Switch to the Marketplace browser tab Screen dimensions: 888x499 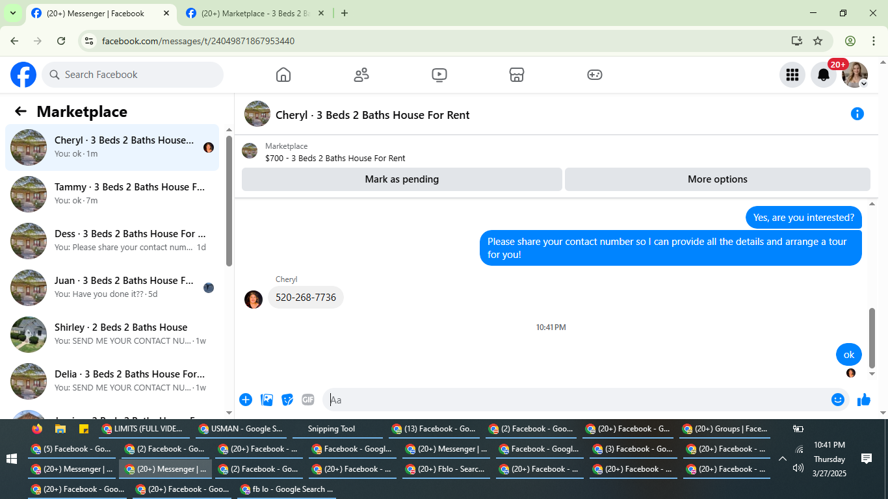pyautogui.click(x=255, y=13)
